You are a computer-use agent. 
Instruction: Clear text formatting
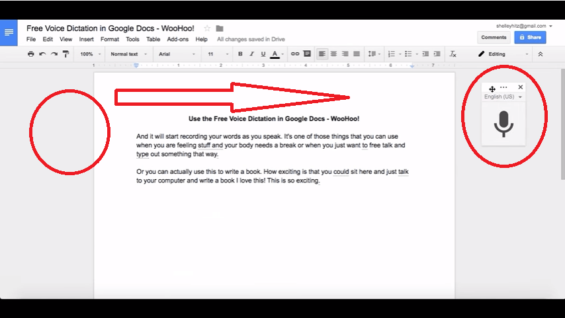tap(453, 54)
